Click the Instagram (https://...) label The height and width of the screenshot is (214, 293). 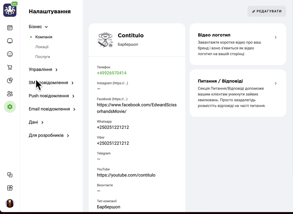tap(112, 83)
